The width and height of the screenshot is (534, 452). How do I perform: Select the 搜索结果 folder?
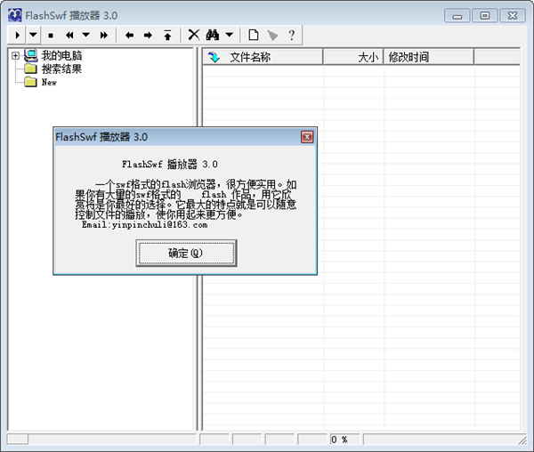61,69
